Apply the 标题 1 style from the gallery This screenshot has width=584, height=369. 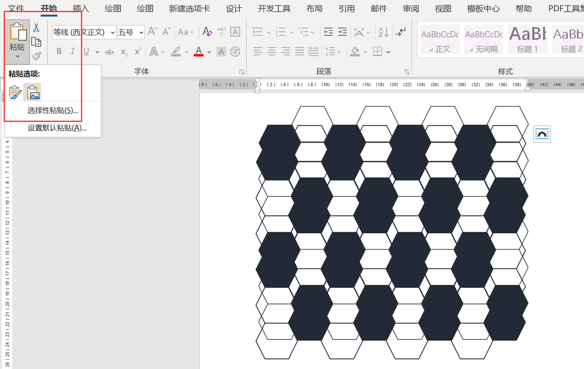pyautogui.click(x=528, y=39)
